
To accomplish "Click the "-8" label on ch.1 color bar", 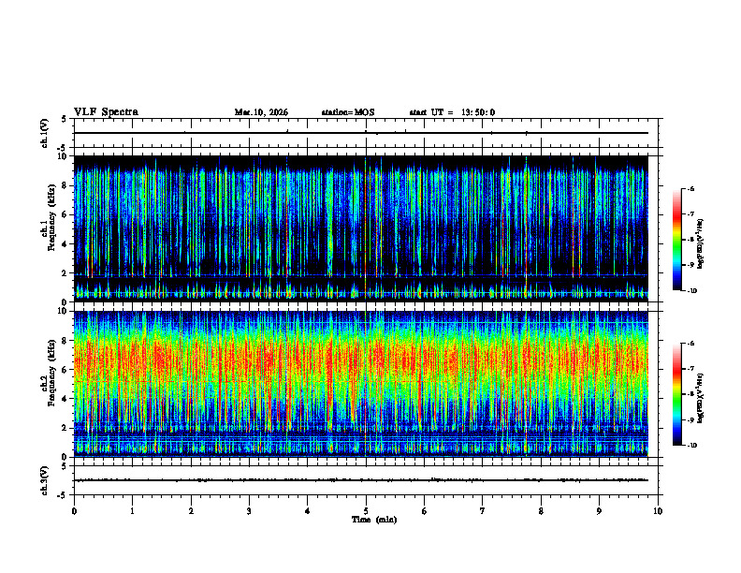I will pyautogui.click(x=690, y=240).
